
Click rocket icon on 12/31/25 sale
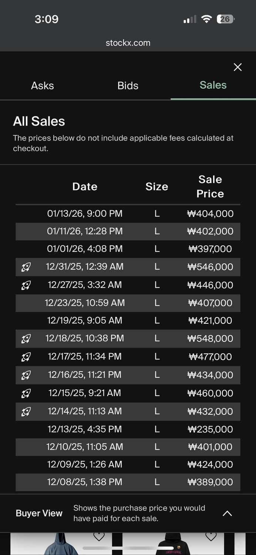pyautogui.click(x=26, y=267)
